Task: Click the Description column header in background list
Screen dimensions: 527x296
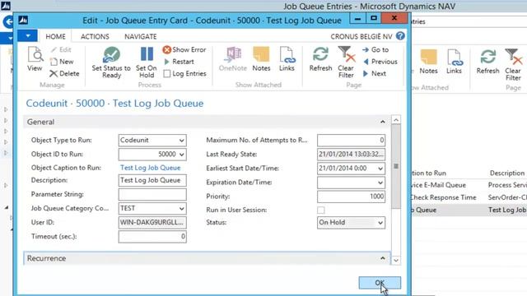Action: pyautogui.click(x=507, y=173)
